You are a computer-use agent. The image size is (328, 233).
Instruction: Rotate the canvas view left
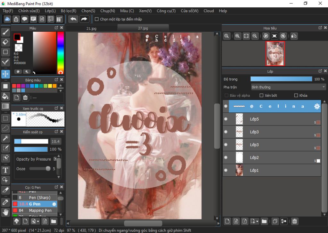pyautogui.click(x=266, y=36)
